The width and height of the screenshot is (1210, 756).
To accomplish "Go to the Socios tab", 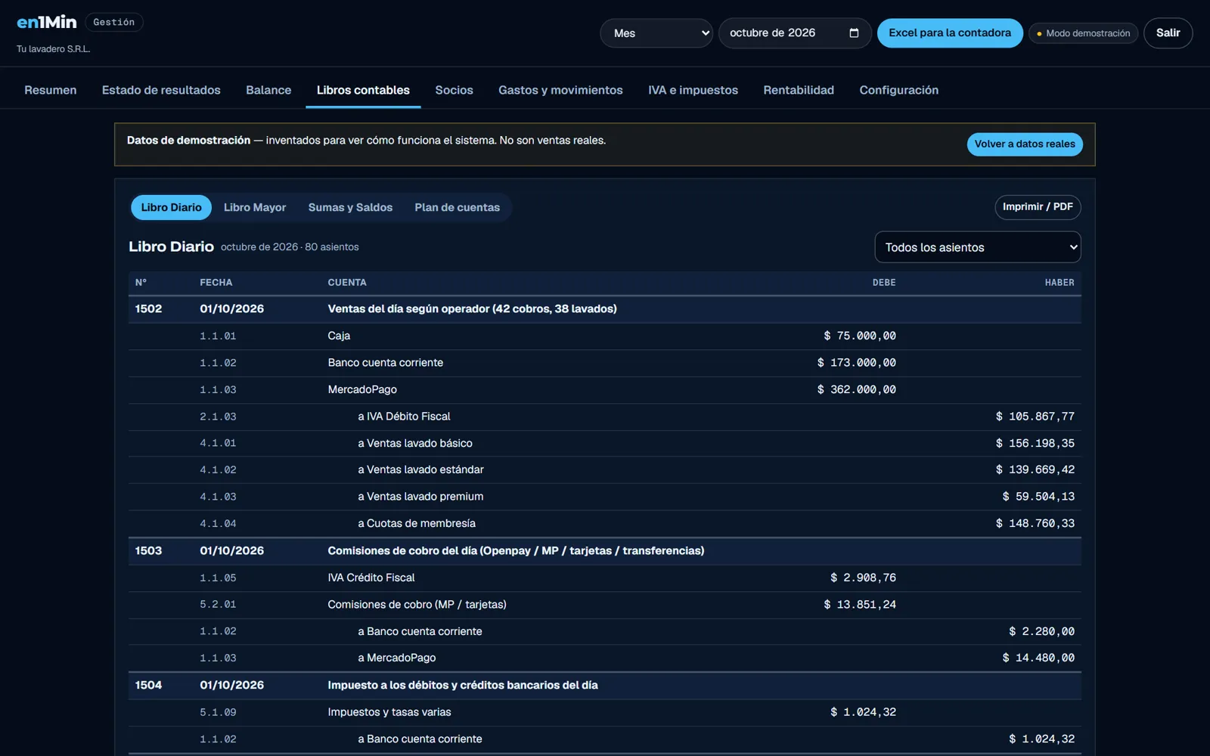I will 454,90.
